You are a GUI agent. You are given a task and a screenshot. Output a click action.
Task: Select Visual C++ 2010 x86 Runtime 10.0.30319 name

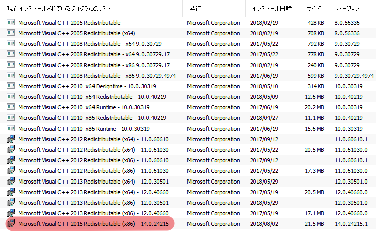[x=84, y=129]
